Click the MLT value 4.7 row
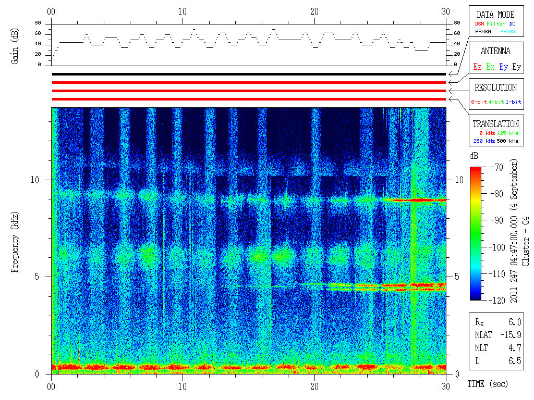This screenshot has height=400, width=534. [498, 348]
